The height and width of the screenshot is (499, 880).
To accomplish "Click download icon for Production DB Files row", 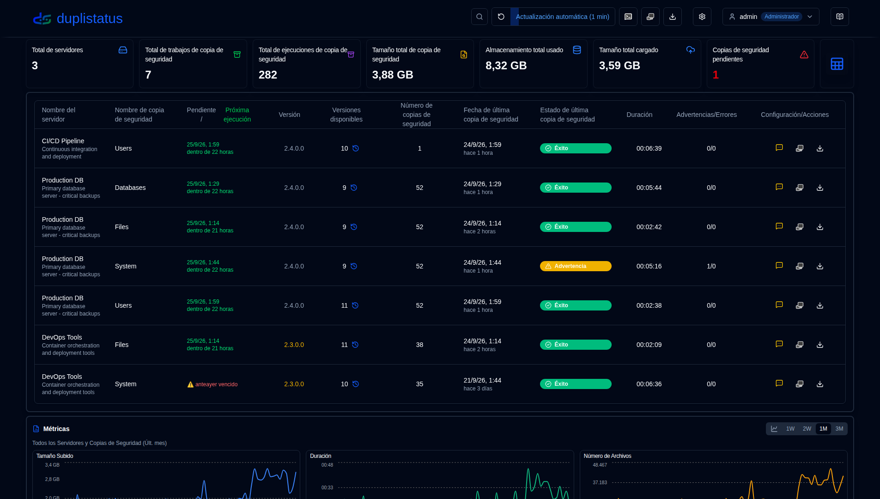I will (x=820, y=227).
